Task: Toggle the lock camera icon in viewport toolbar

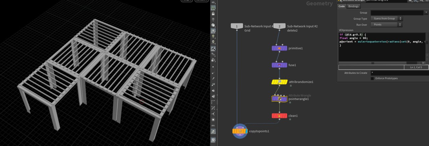Action: (x=213, y=13)
